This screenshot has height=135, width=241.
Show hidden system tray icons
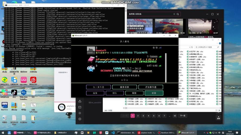pyautogui.click(x=204, y=133)
